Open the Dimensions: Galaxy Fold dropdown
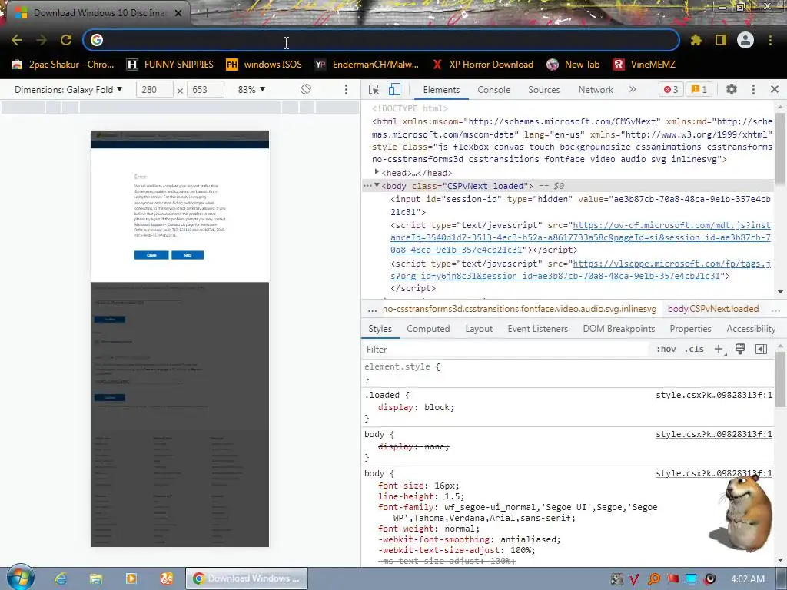Screen dimensions: 787x590 [68, 90]
